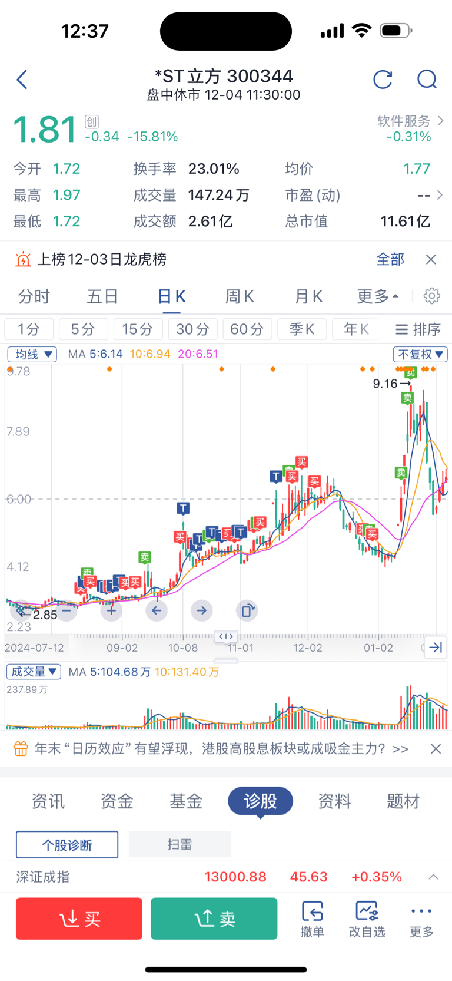
Task: Rotate chart to landscape view
Action: [247, 610]
